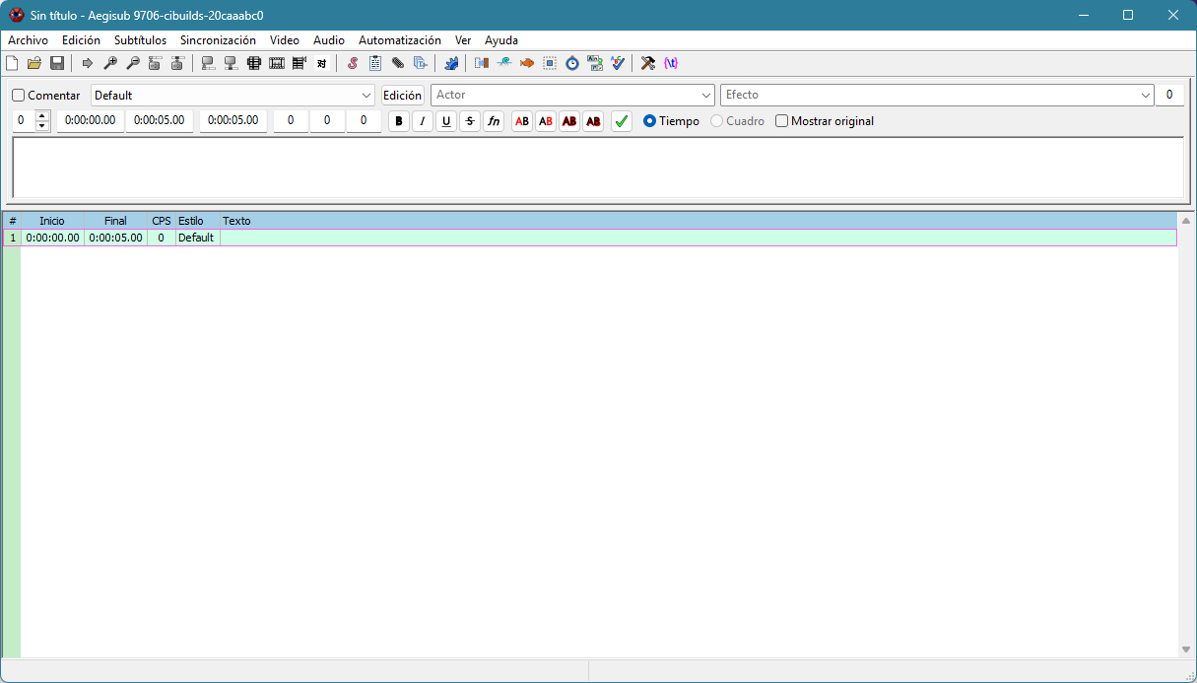
Task: Click the start time field 0:00:00.00
Action: (x=90, y=121)
